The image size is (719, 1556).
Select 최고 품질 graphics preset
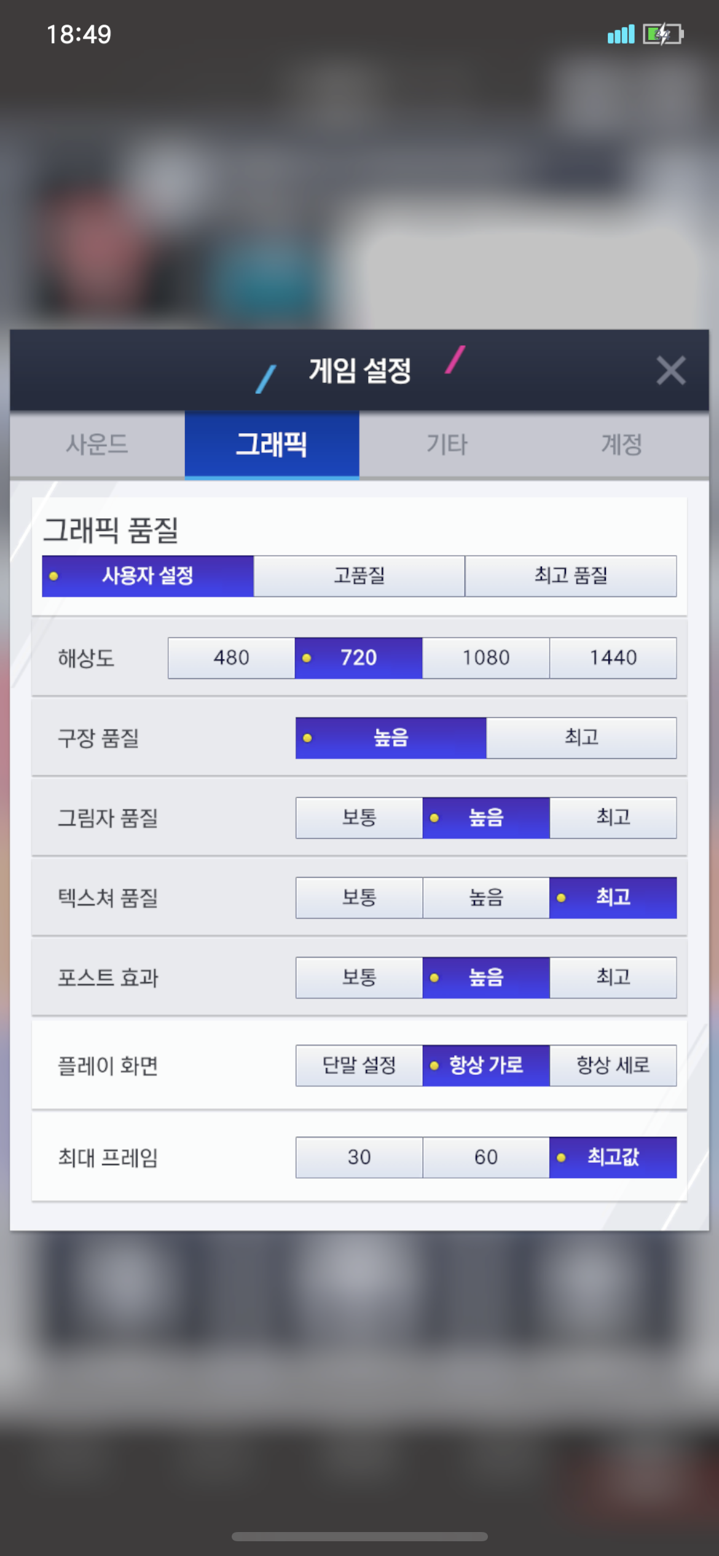click(x=570, y=576)
